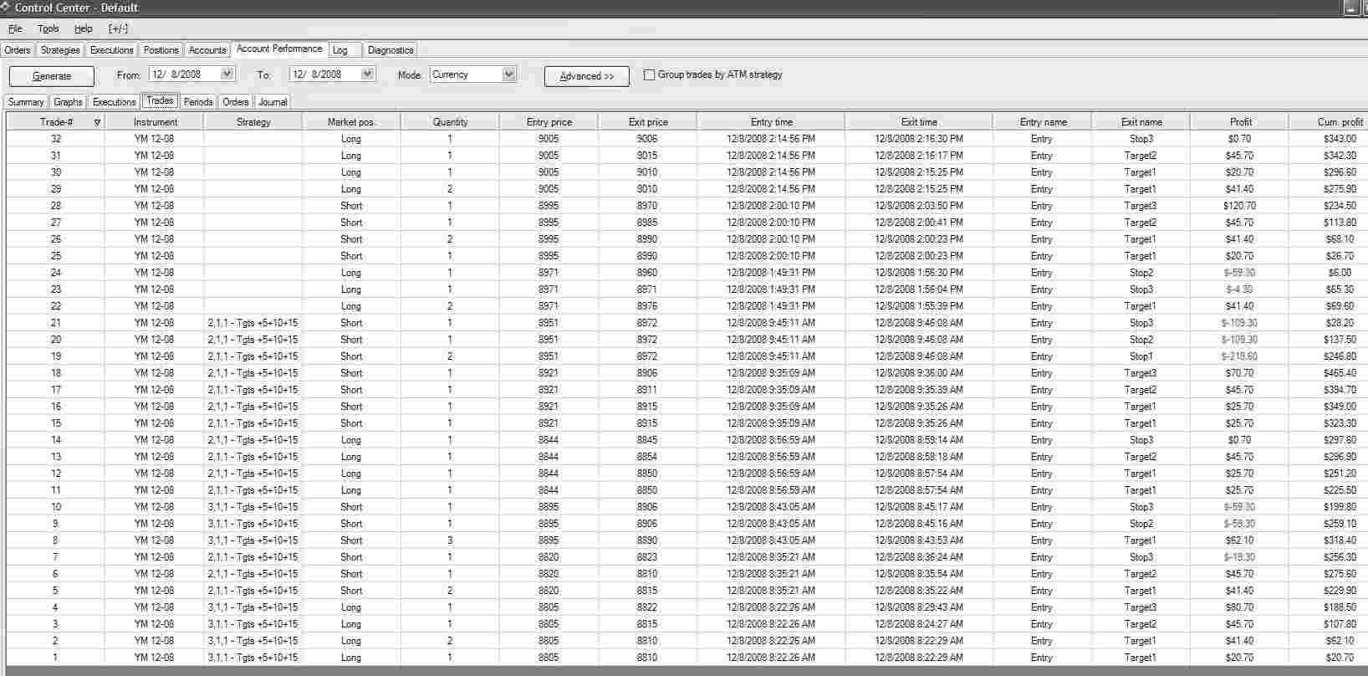1368x676 pixels.
Task: Select exit time 12/8/2008 2:16:17 PM
Action: click(919, 156)
